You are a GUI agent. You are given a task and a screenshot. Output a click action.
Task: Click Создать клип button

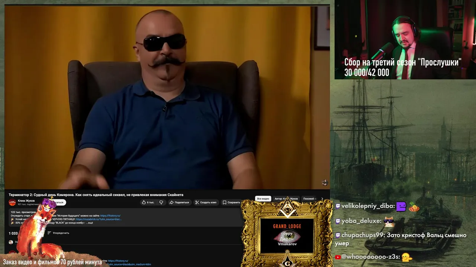pyautogui.click(x=206, y=202)
